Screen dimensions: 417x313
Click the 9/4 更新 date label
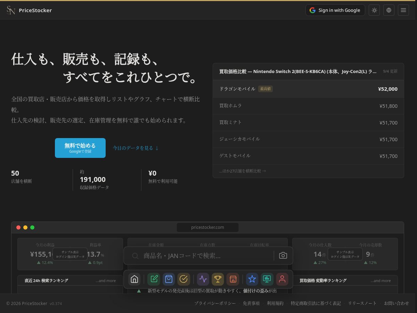click(390, 71)
